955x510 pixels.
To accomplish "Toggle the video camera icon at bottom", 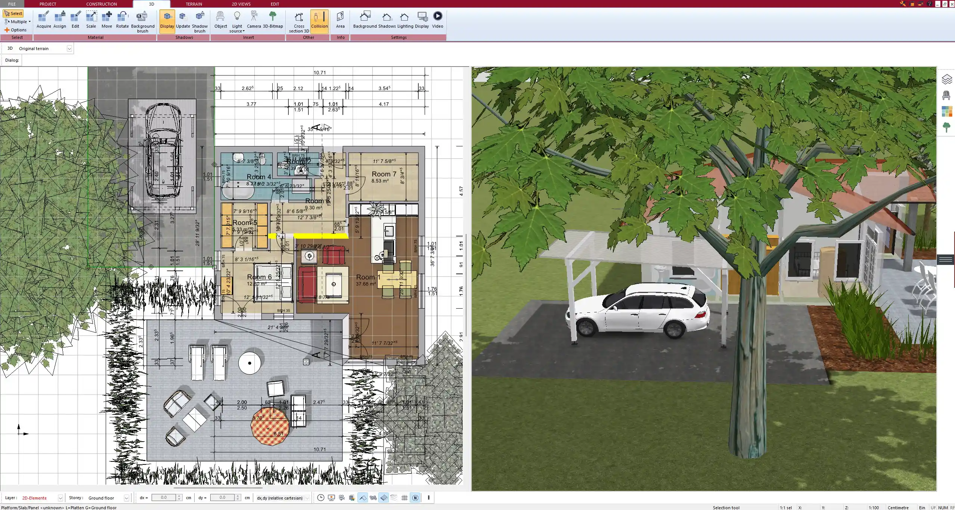I will click(x=341, y=497).
